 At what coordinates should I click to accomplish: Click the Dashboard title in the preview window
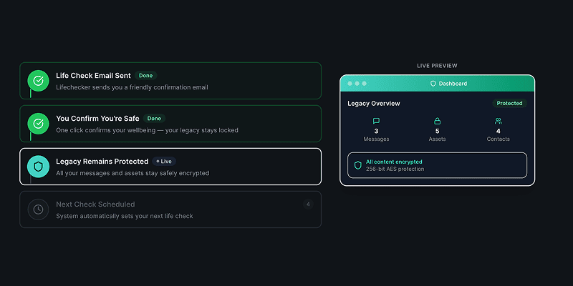click(x=453, y=84)
